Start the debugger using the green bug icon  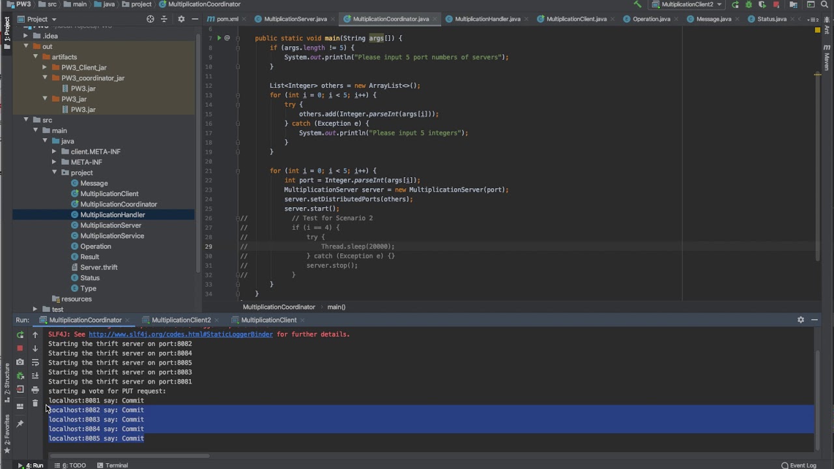click(749, 5)
